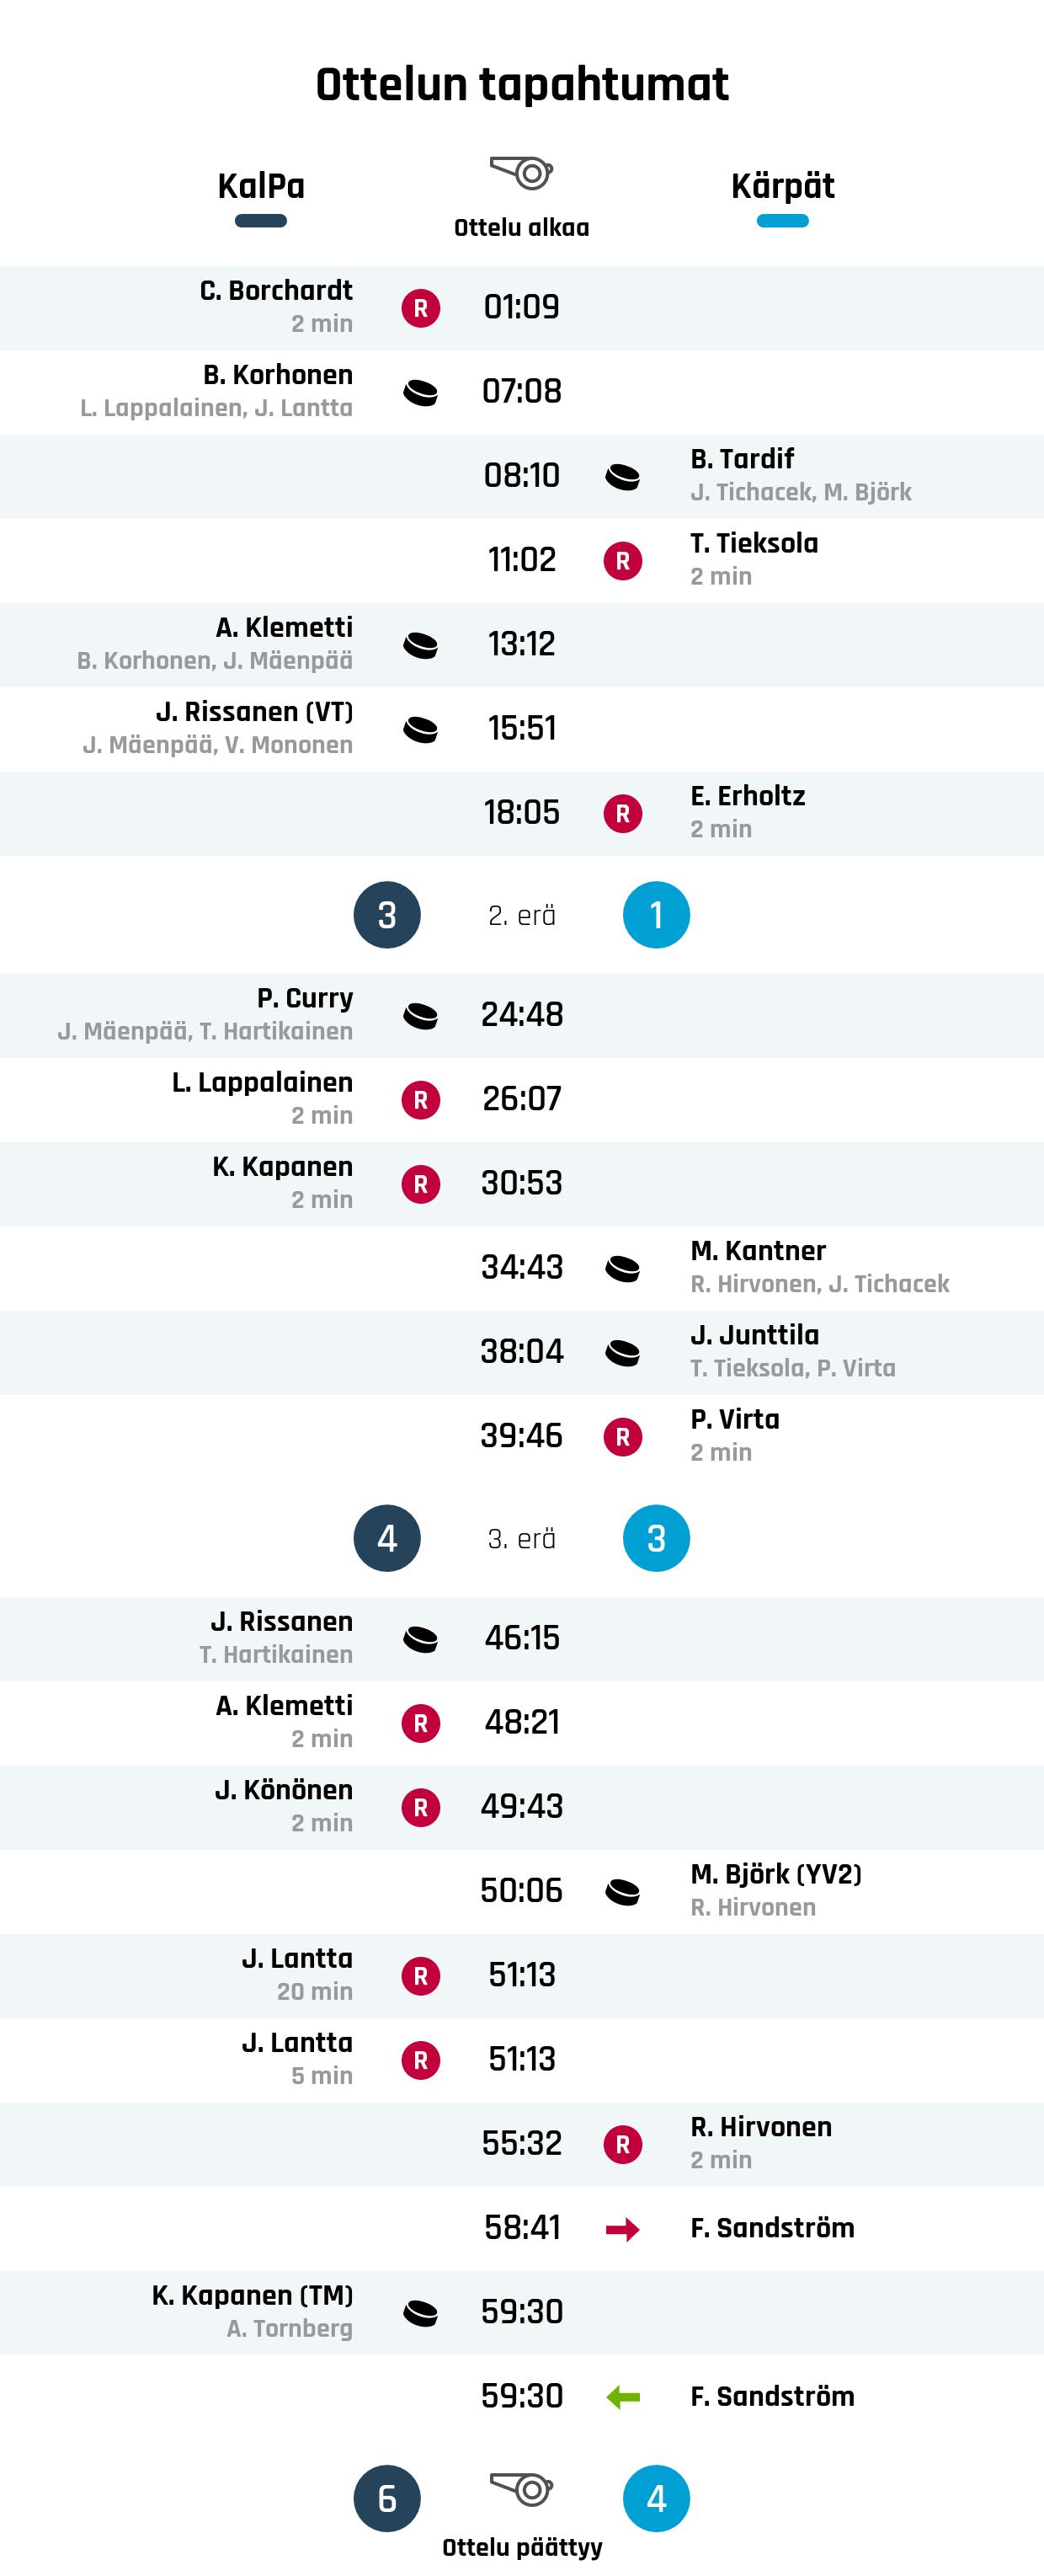The width and height of the screenshot is (1044, 2576).
Task: Click Kärpät's 2nd period score badge 1
Action: (x=657, y=915)
